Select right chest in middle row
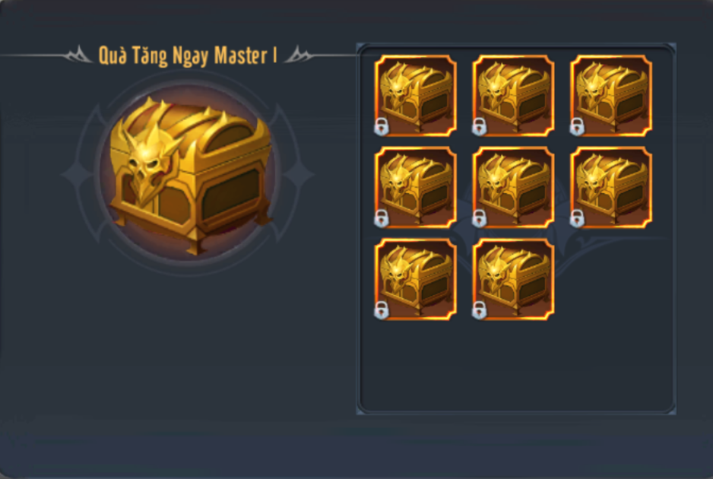Screen dimensions: 713x479 point(611,187)
